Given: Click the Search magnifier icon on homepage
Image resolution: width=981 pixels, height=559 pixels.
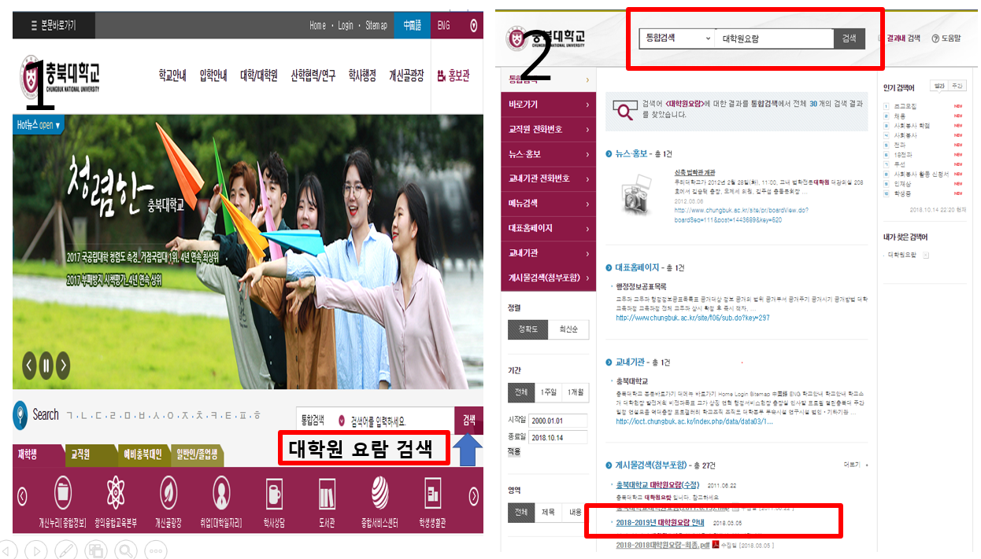Looking at the screenshot, I should pyautogui.click(x=21, y=414).
